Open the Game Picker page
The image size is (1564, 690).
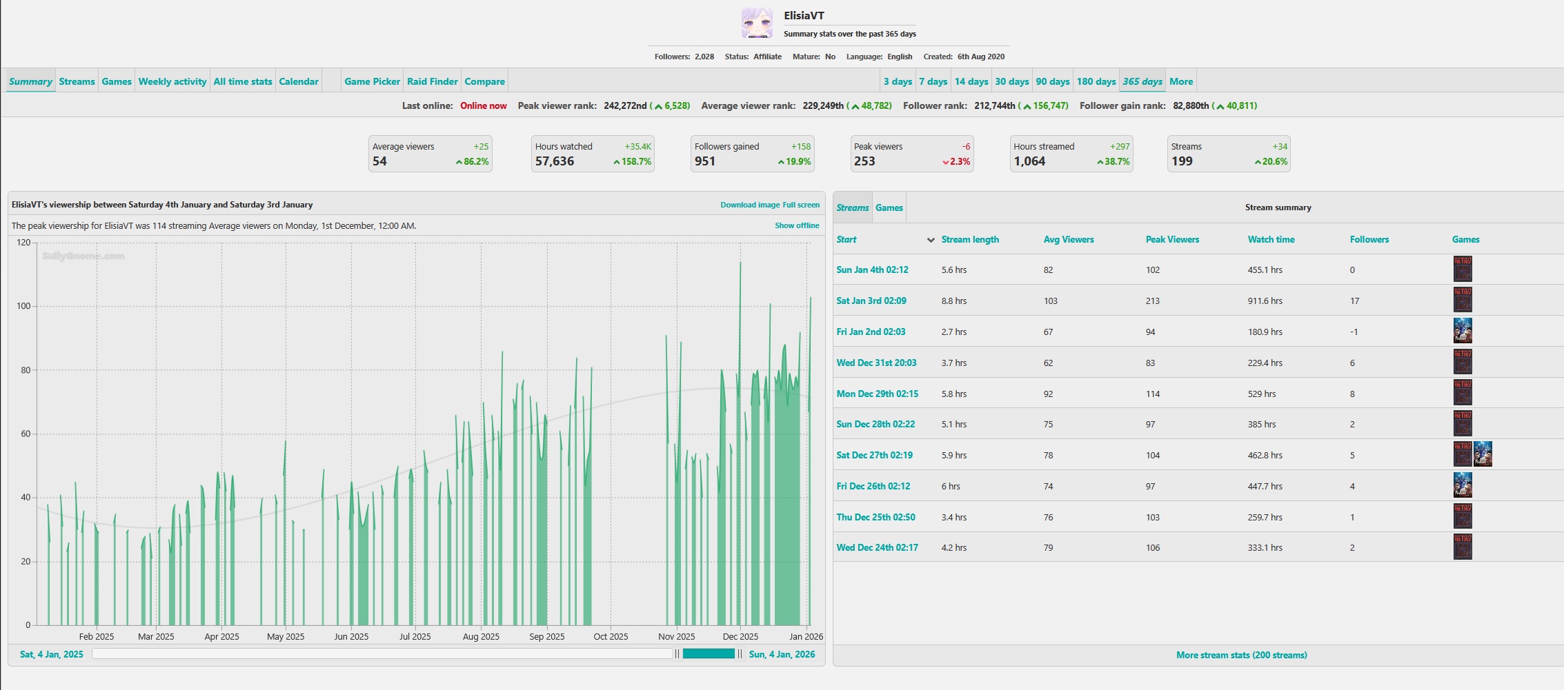click(372, 81)
